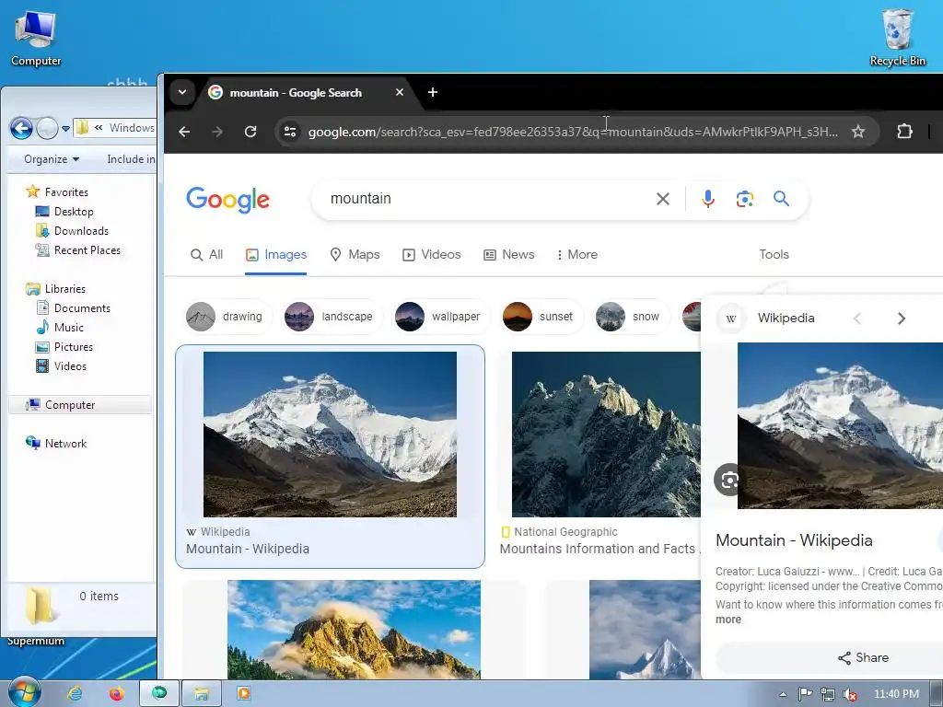Open the Organize menu in Explorer
This screenshot has width=943, height=707.
[52, 159]
